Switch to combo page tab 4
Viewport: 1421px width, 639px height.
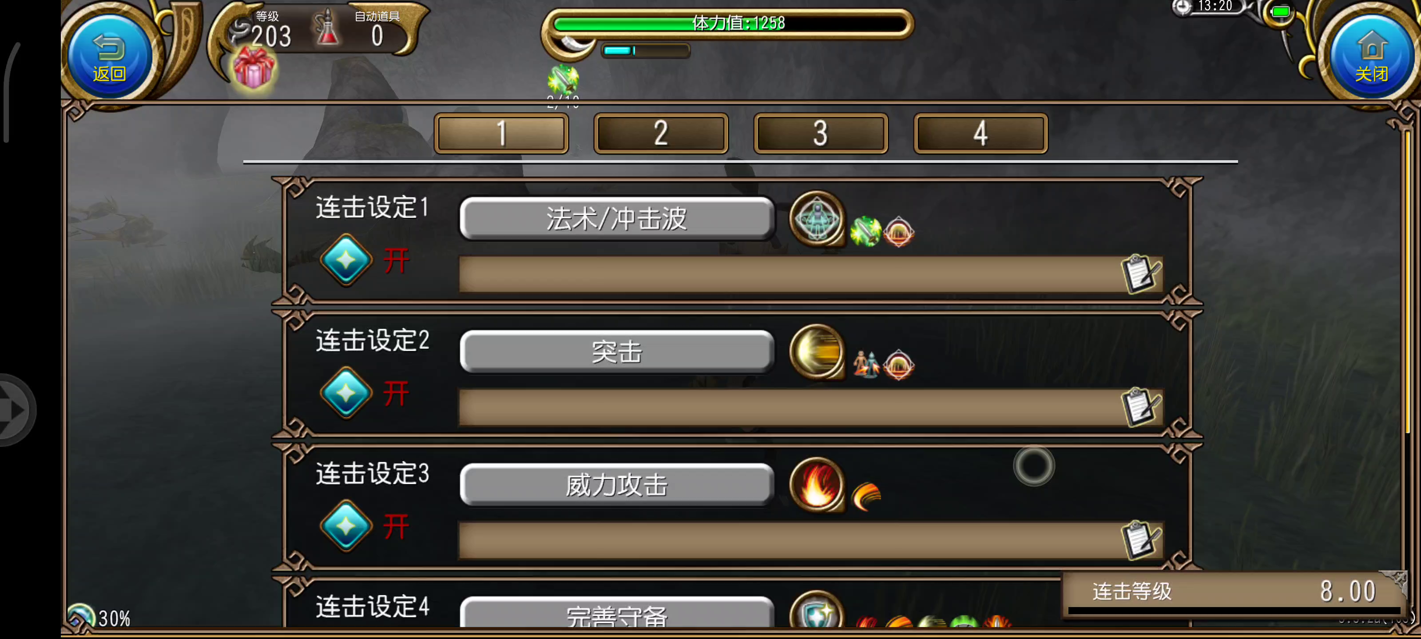pos(980,134)
